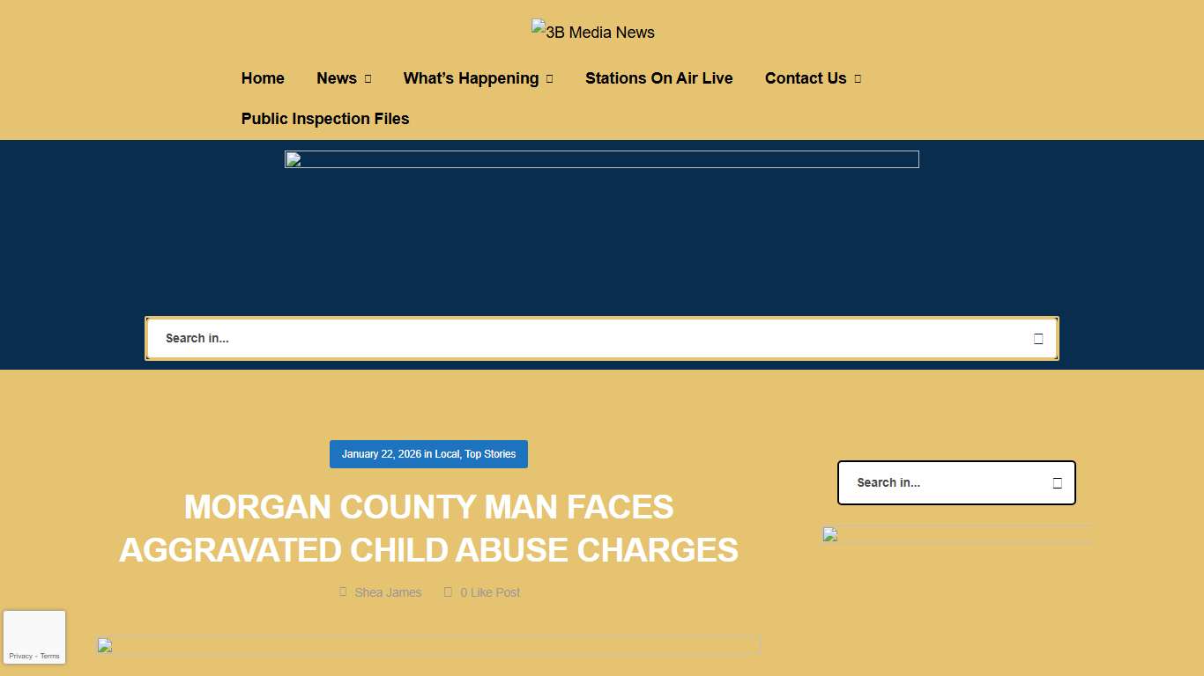Viewport: 1204px width, 676px height.
Task: Select the Home menu item
Action: (263, 78)
